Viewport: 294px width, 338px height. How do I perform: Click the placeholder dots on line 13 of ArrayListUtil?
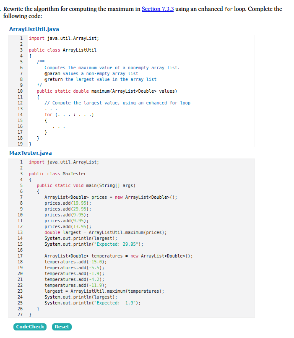pos(51,109)
